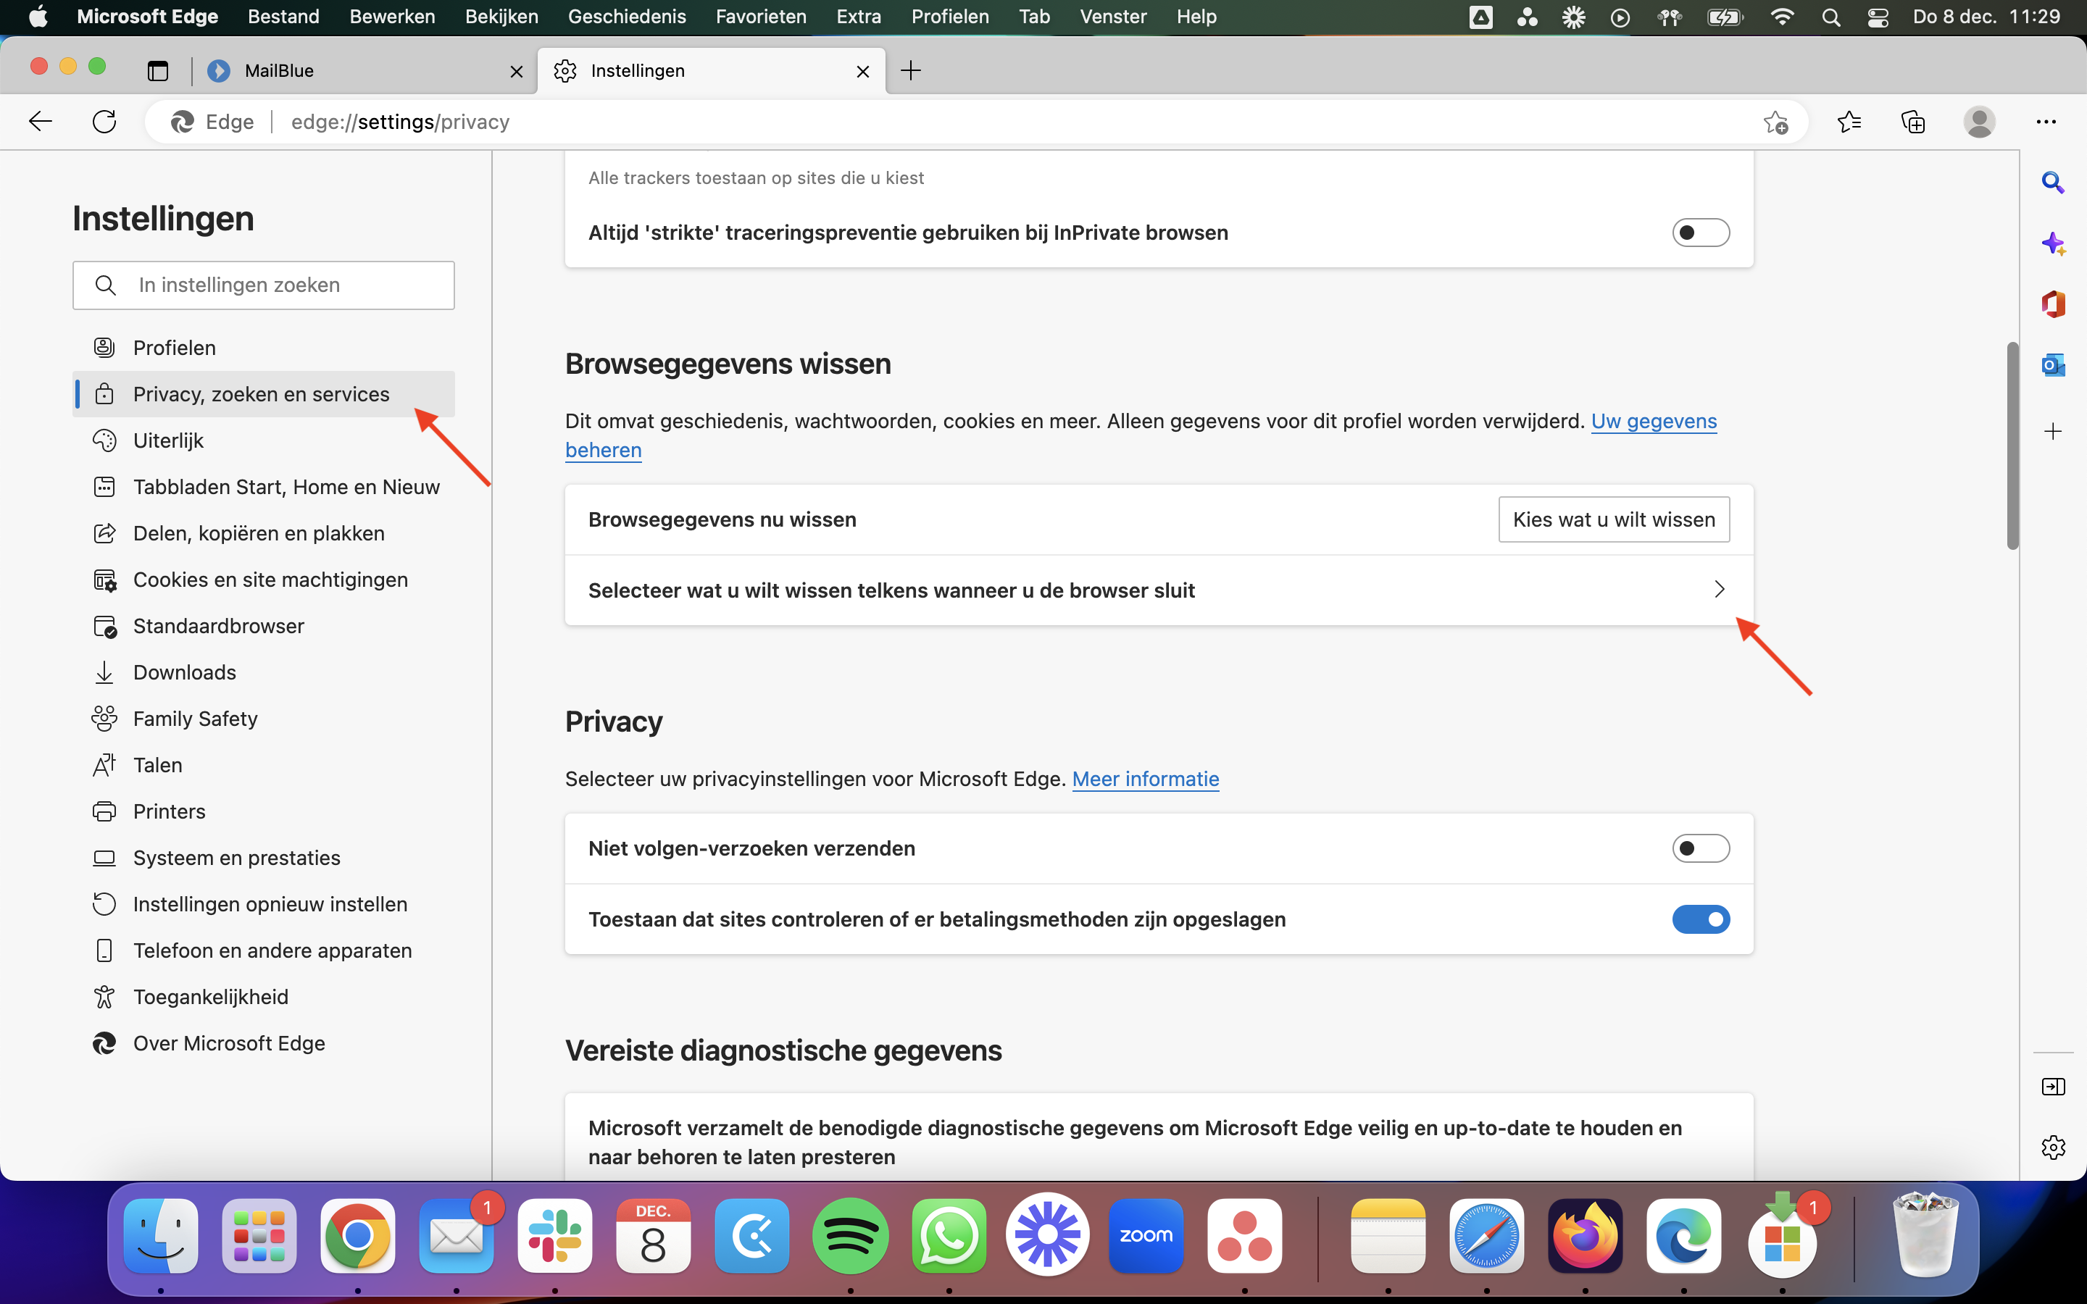
Task: Open Printers settings
Action: pos(264,811)
